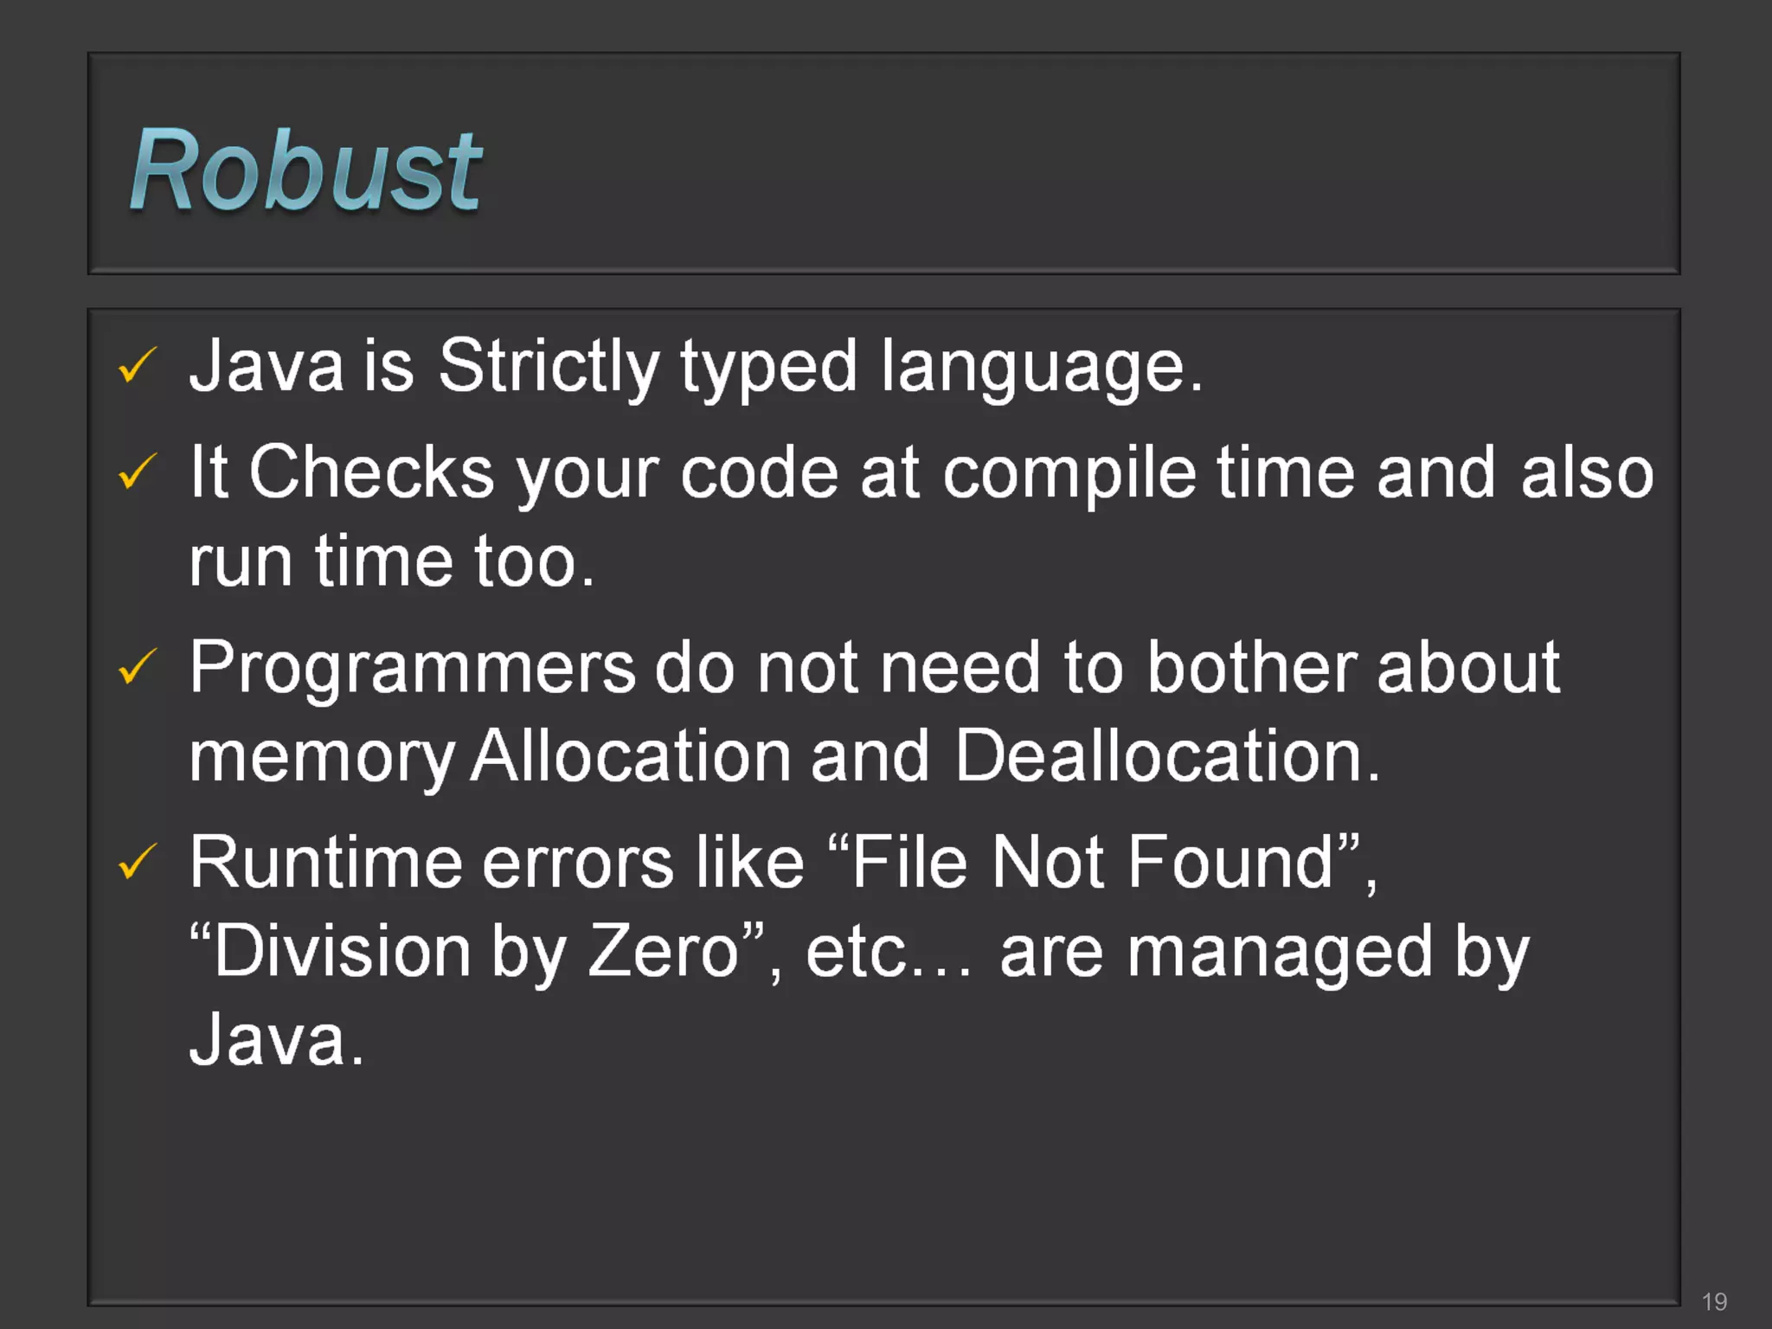Click the 'Robust' slide title
Image resolution: width=1772 pixels, height=1329 pixels.
[x=305, y=169]
